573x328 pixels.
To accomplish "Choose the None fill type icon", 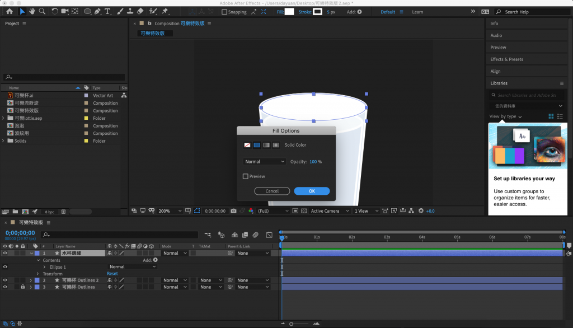I will coord(247,145).
